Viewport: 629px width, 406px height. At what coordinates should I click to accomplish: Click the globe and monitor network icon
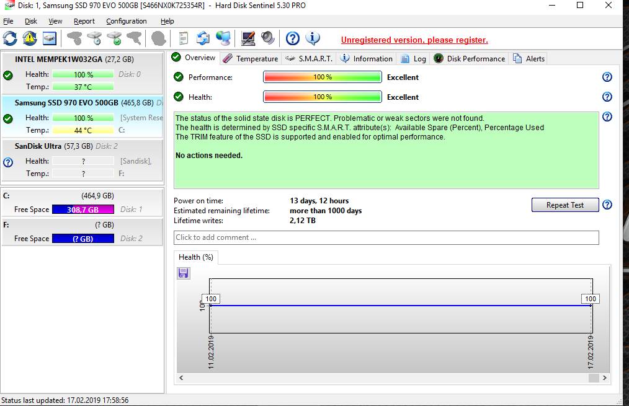pyautogui.click(x=223, y=38)
